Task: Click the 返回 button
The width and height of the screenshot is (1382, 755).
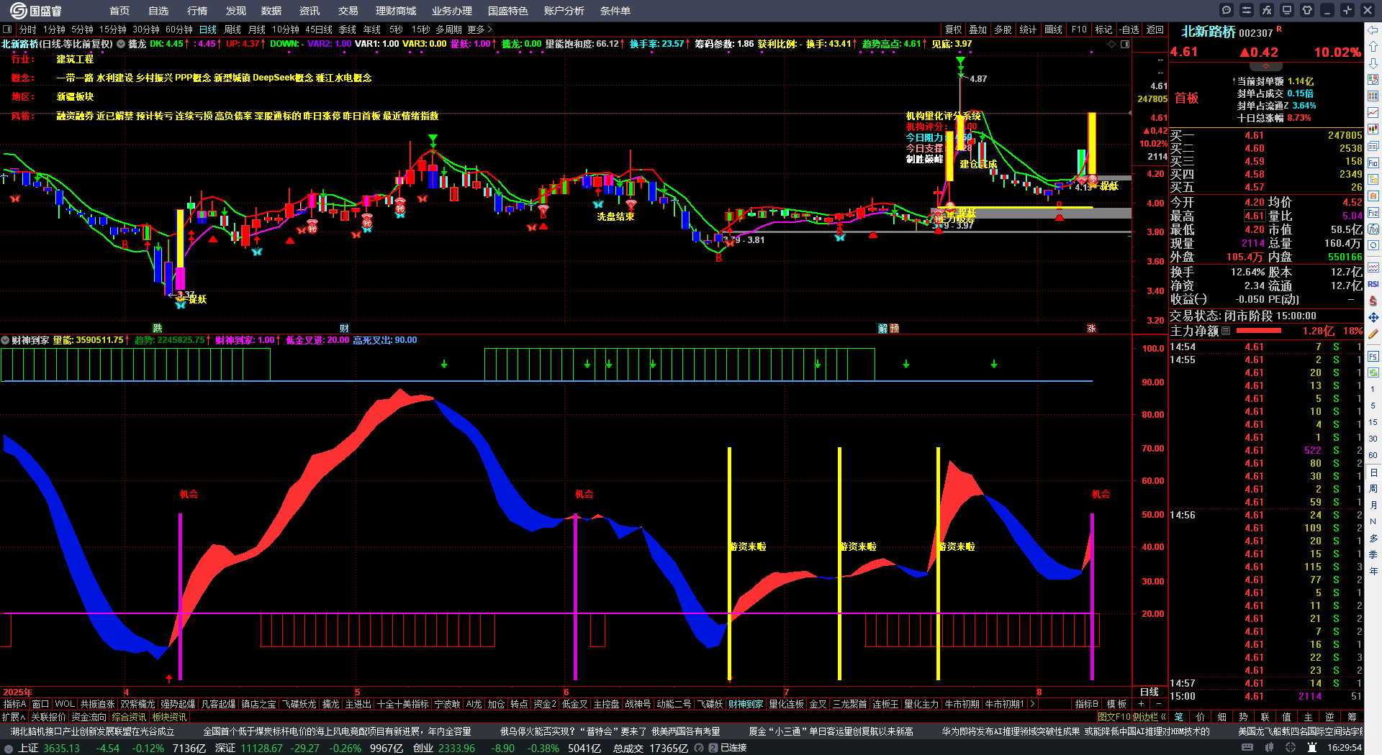Action: tap(1155, 29)
